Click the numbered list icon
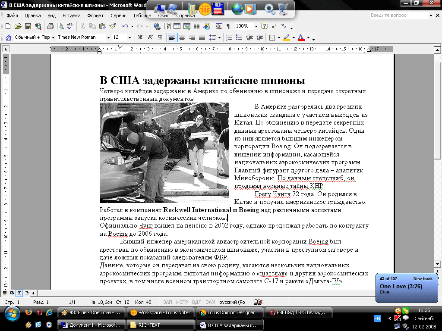 click(229, 37)
